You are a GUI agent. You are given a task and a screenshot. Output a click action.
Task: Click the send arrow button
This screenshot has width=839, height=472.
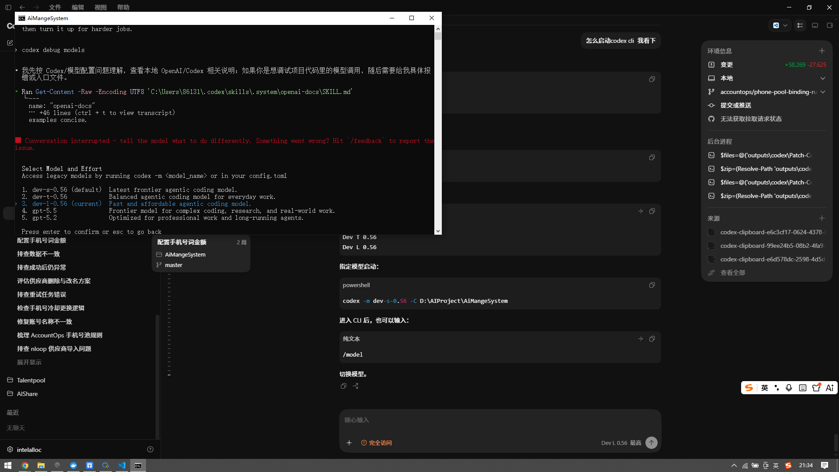(x=652, y=443)
